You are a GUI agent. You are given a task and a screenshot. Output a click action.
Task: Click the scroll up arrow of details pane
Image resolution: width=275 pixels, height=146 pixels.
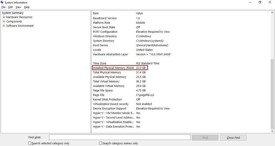[x=272, y=13]
